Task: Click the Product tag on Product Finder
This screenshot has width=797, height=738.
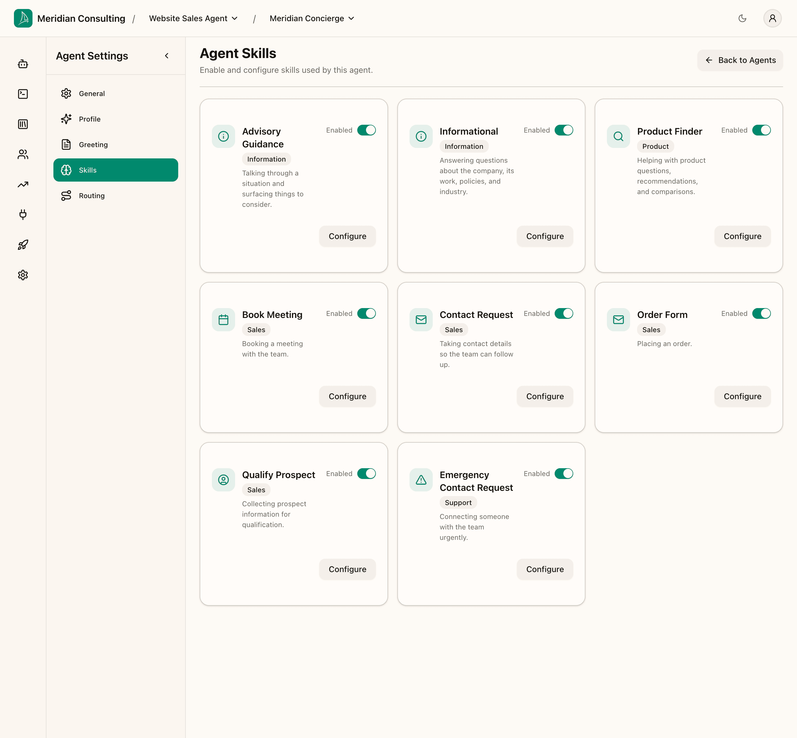Action: pyautogui.click(x=655, y=146)
